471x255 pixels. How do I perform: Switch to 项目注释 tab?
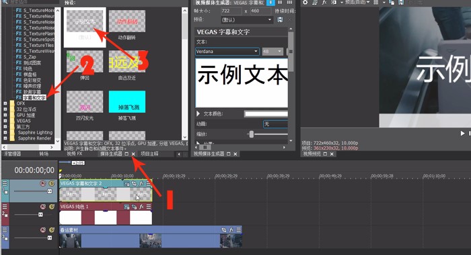[x=149, y=154]
